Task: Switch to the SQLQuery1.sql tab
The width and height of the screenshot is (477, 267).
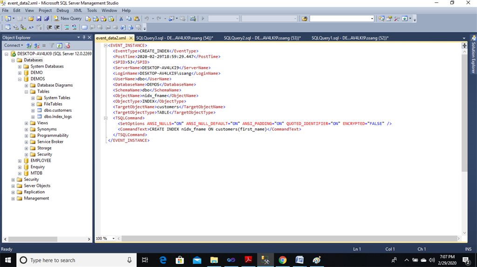Action: click(x=350, y=38)
